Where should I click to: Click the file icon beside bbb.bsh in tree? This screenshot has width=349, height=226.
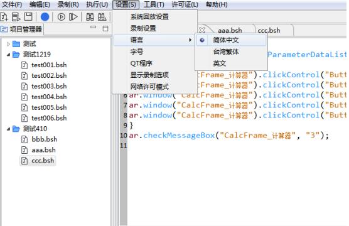24,139
